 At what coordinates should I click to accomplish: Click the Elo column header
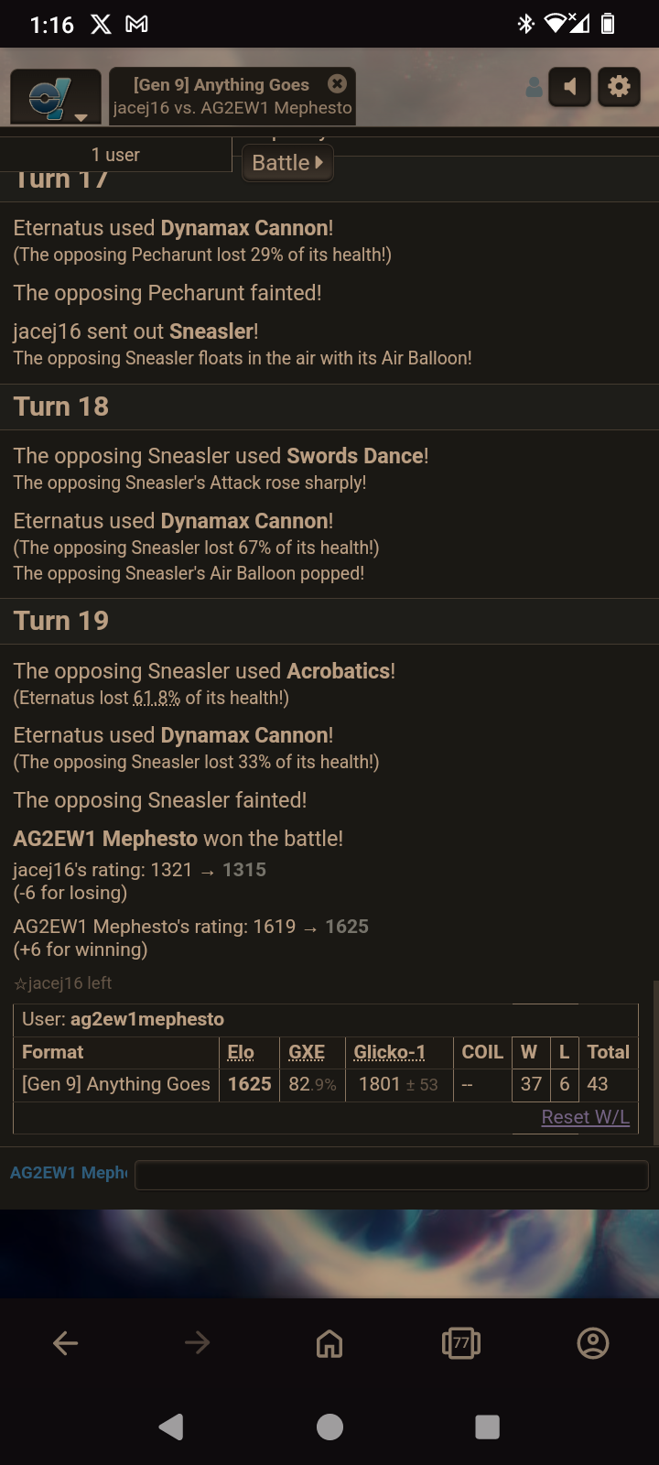(241, 1052)
